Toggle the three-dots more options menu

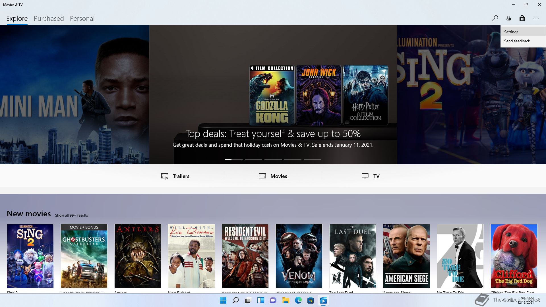pos(536,18)
